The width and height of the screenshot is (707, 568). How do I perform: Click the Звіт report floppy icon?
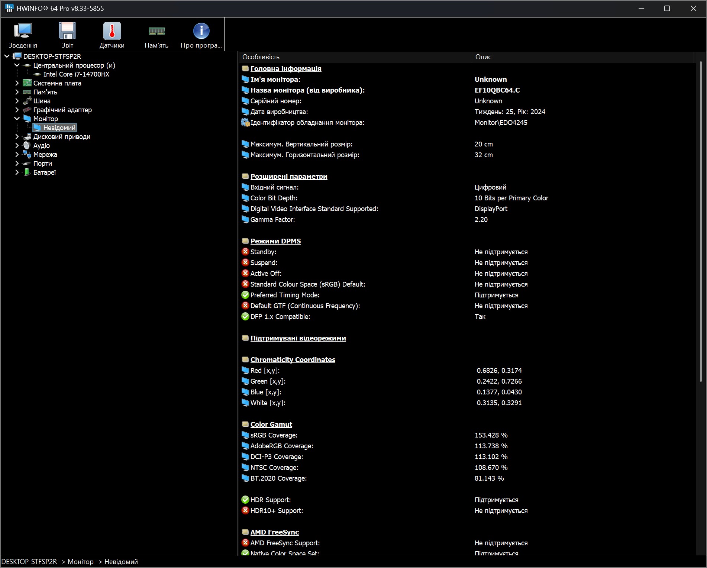67,31
